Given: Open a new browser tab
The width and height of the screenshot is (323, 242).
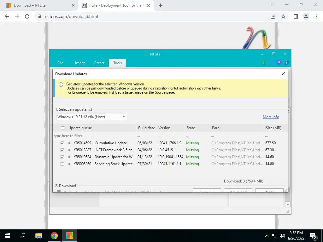Looking at the screenshot, I should pyautogui.click(x=161, y=5).
